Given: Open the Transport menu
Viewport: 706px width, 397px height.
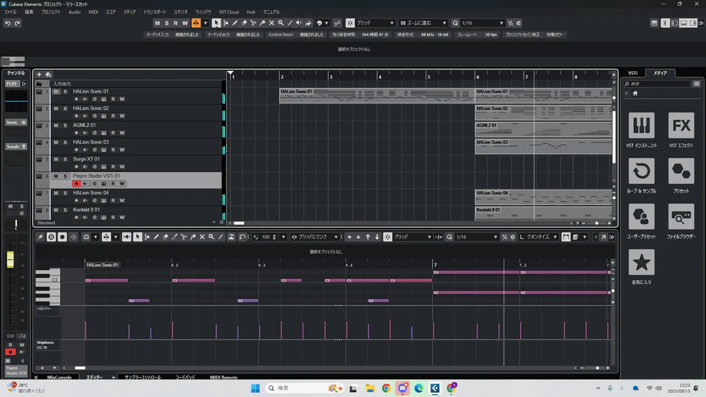Looking at the screenshot, I should (154, 12).
